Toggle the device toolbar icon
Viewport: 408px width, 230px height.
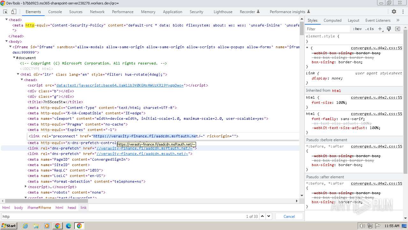14,11
